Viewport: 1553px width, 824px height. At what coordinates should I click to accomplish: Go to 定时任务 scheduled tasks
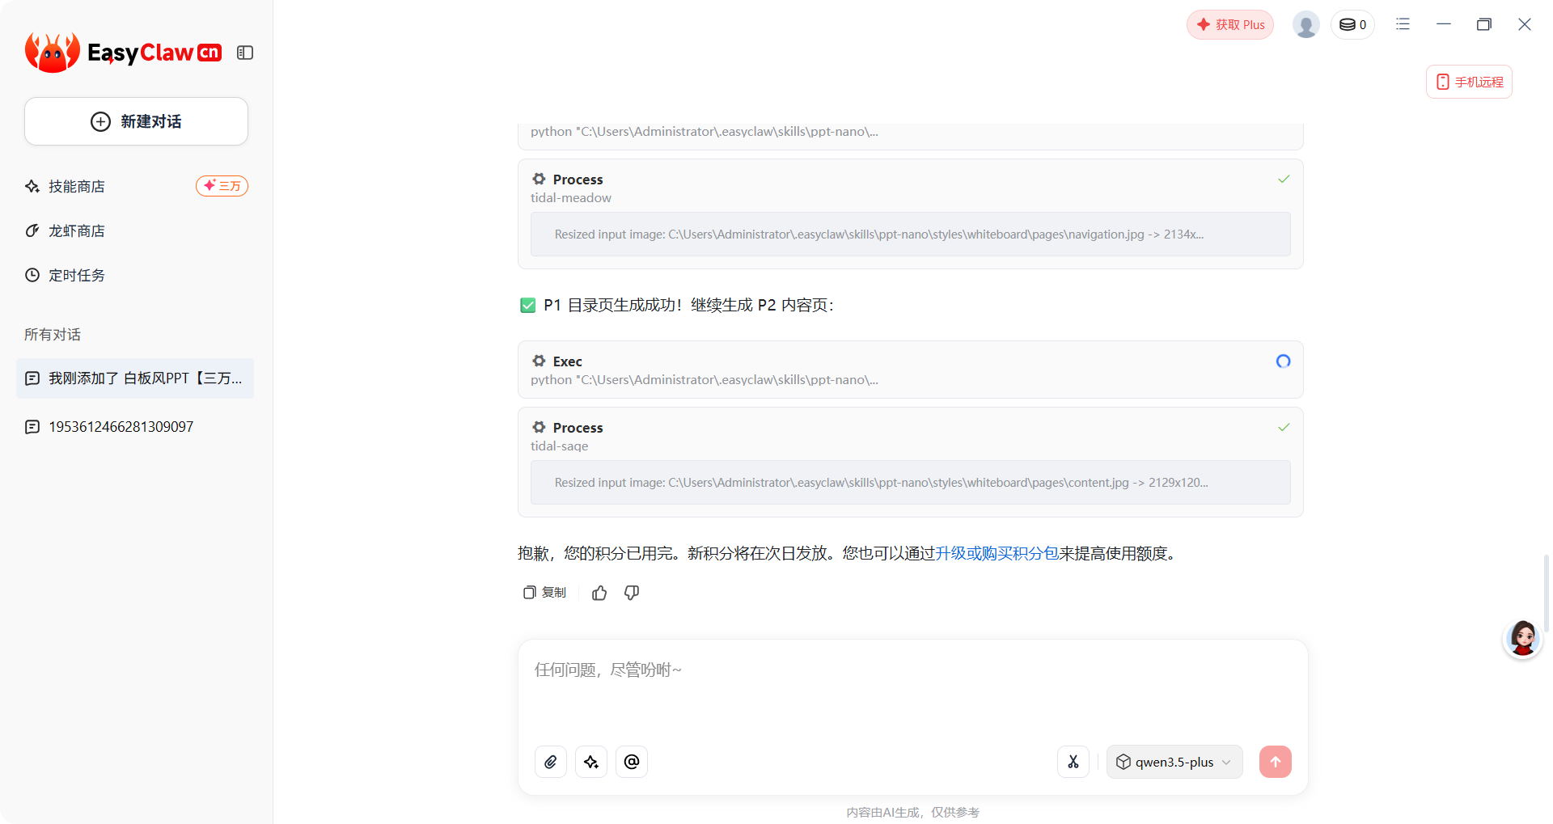pyautogui.click(x=77, y=276)
